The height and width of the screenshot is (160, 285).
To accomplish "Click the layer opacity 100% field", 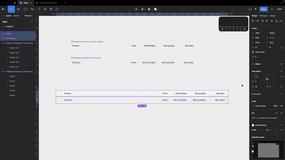I will 275,106.
